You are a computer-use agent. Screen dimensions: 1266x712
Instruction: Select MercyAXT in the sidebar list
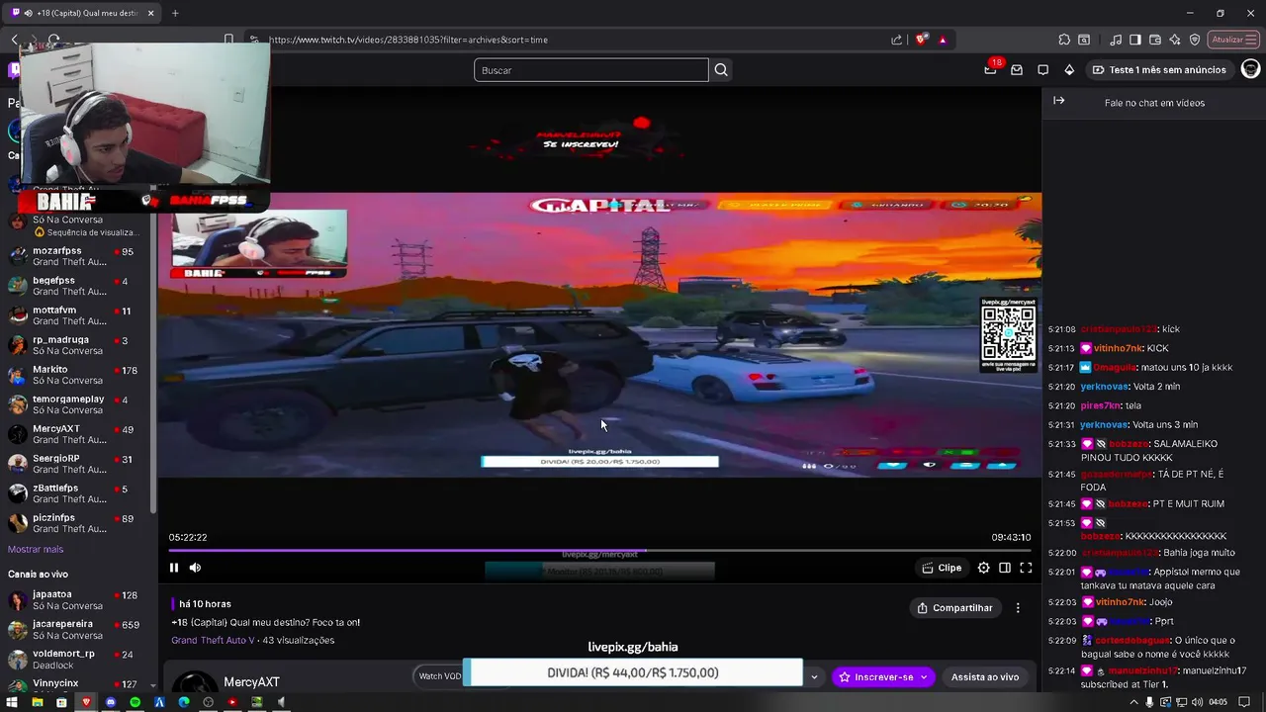78,435
